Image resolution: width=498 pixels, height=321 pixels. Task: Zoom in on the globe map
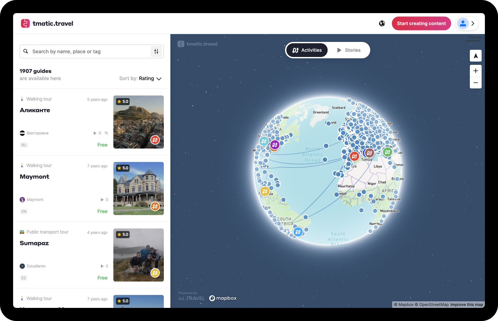475,71
